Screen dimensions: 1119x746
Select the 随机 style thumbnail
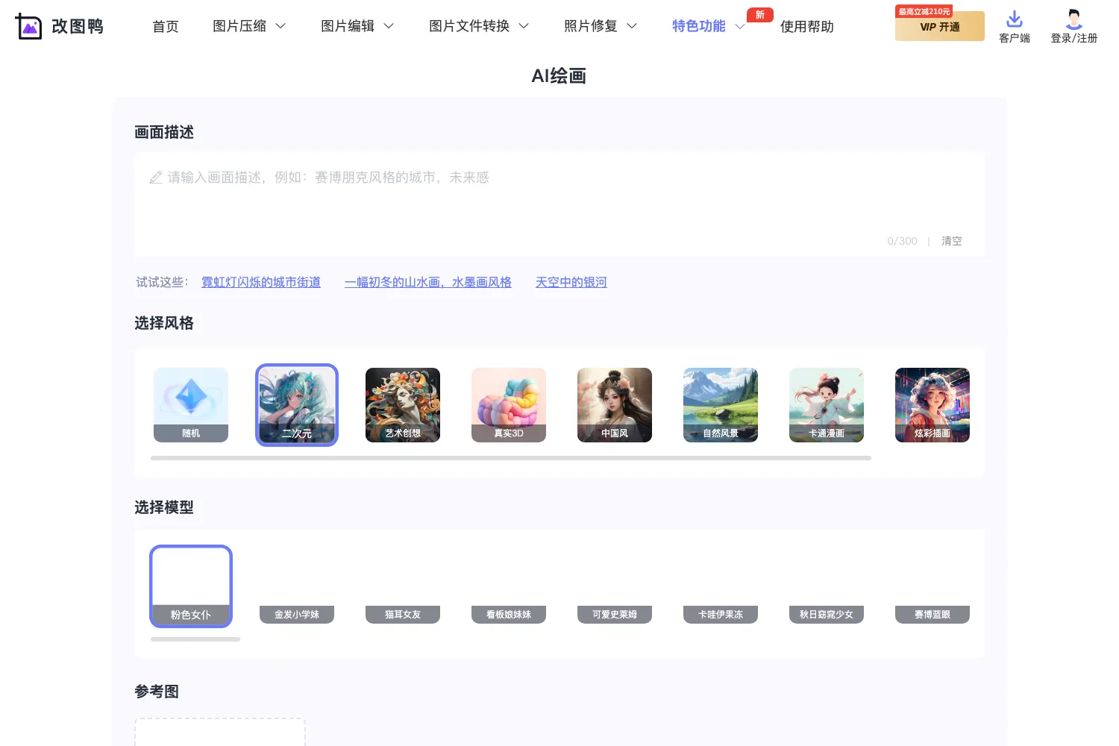point(191,405)
